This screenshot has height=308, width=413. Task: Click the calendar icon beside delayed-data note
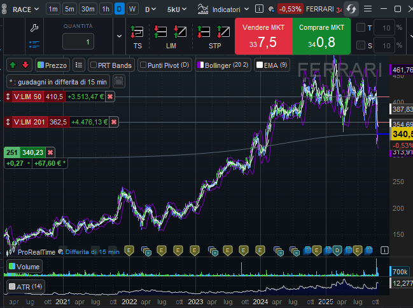(119, 81)
